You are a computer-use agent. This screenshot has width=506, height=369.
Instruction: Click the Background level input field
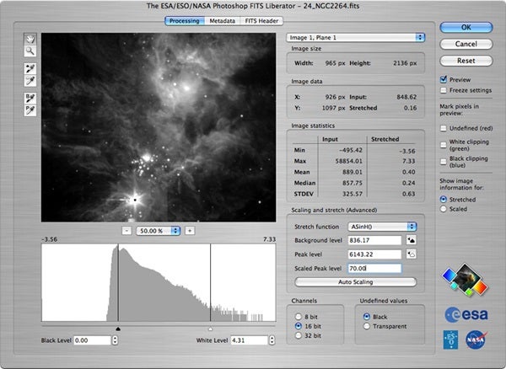[x=374, y=240]
